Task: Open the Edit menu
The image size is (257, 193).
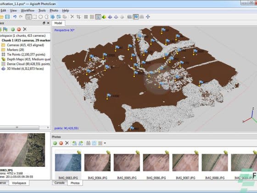Action: click(3, 11)
